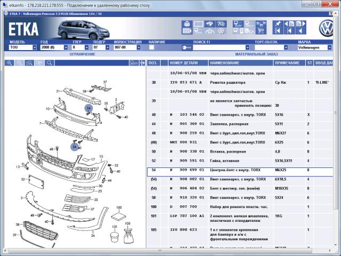341x256 pixels.
Task: Click the left arrow of the horizontal scrollbar
Action: pos(5,251)
